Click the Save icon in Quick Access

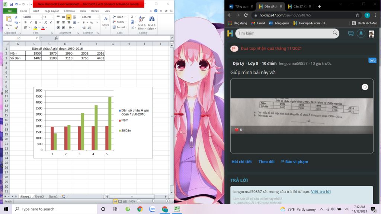pos(11,4)
